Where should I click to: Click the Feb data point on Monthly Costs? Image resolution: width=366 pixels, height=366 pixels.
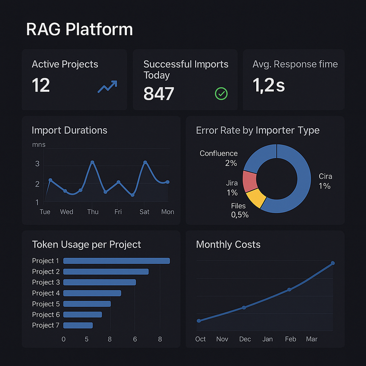pos(289,289)
